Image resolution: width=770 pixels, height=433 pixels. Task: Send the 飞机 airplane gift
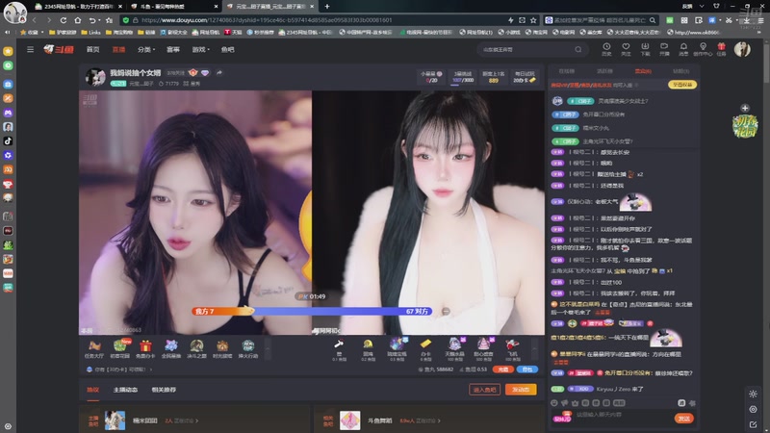click(x=512, y=349)
